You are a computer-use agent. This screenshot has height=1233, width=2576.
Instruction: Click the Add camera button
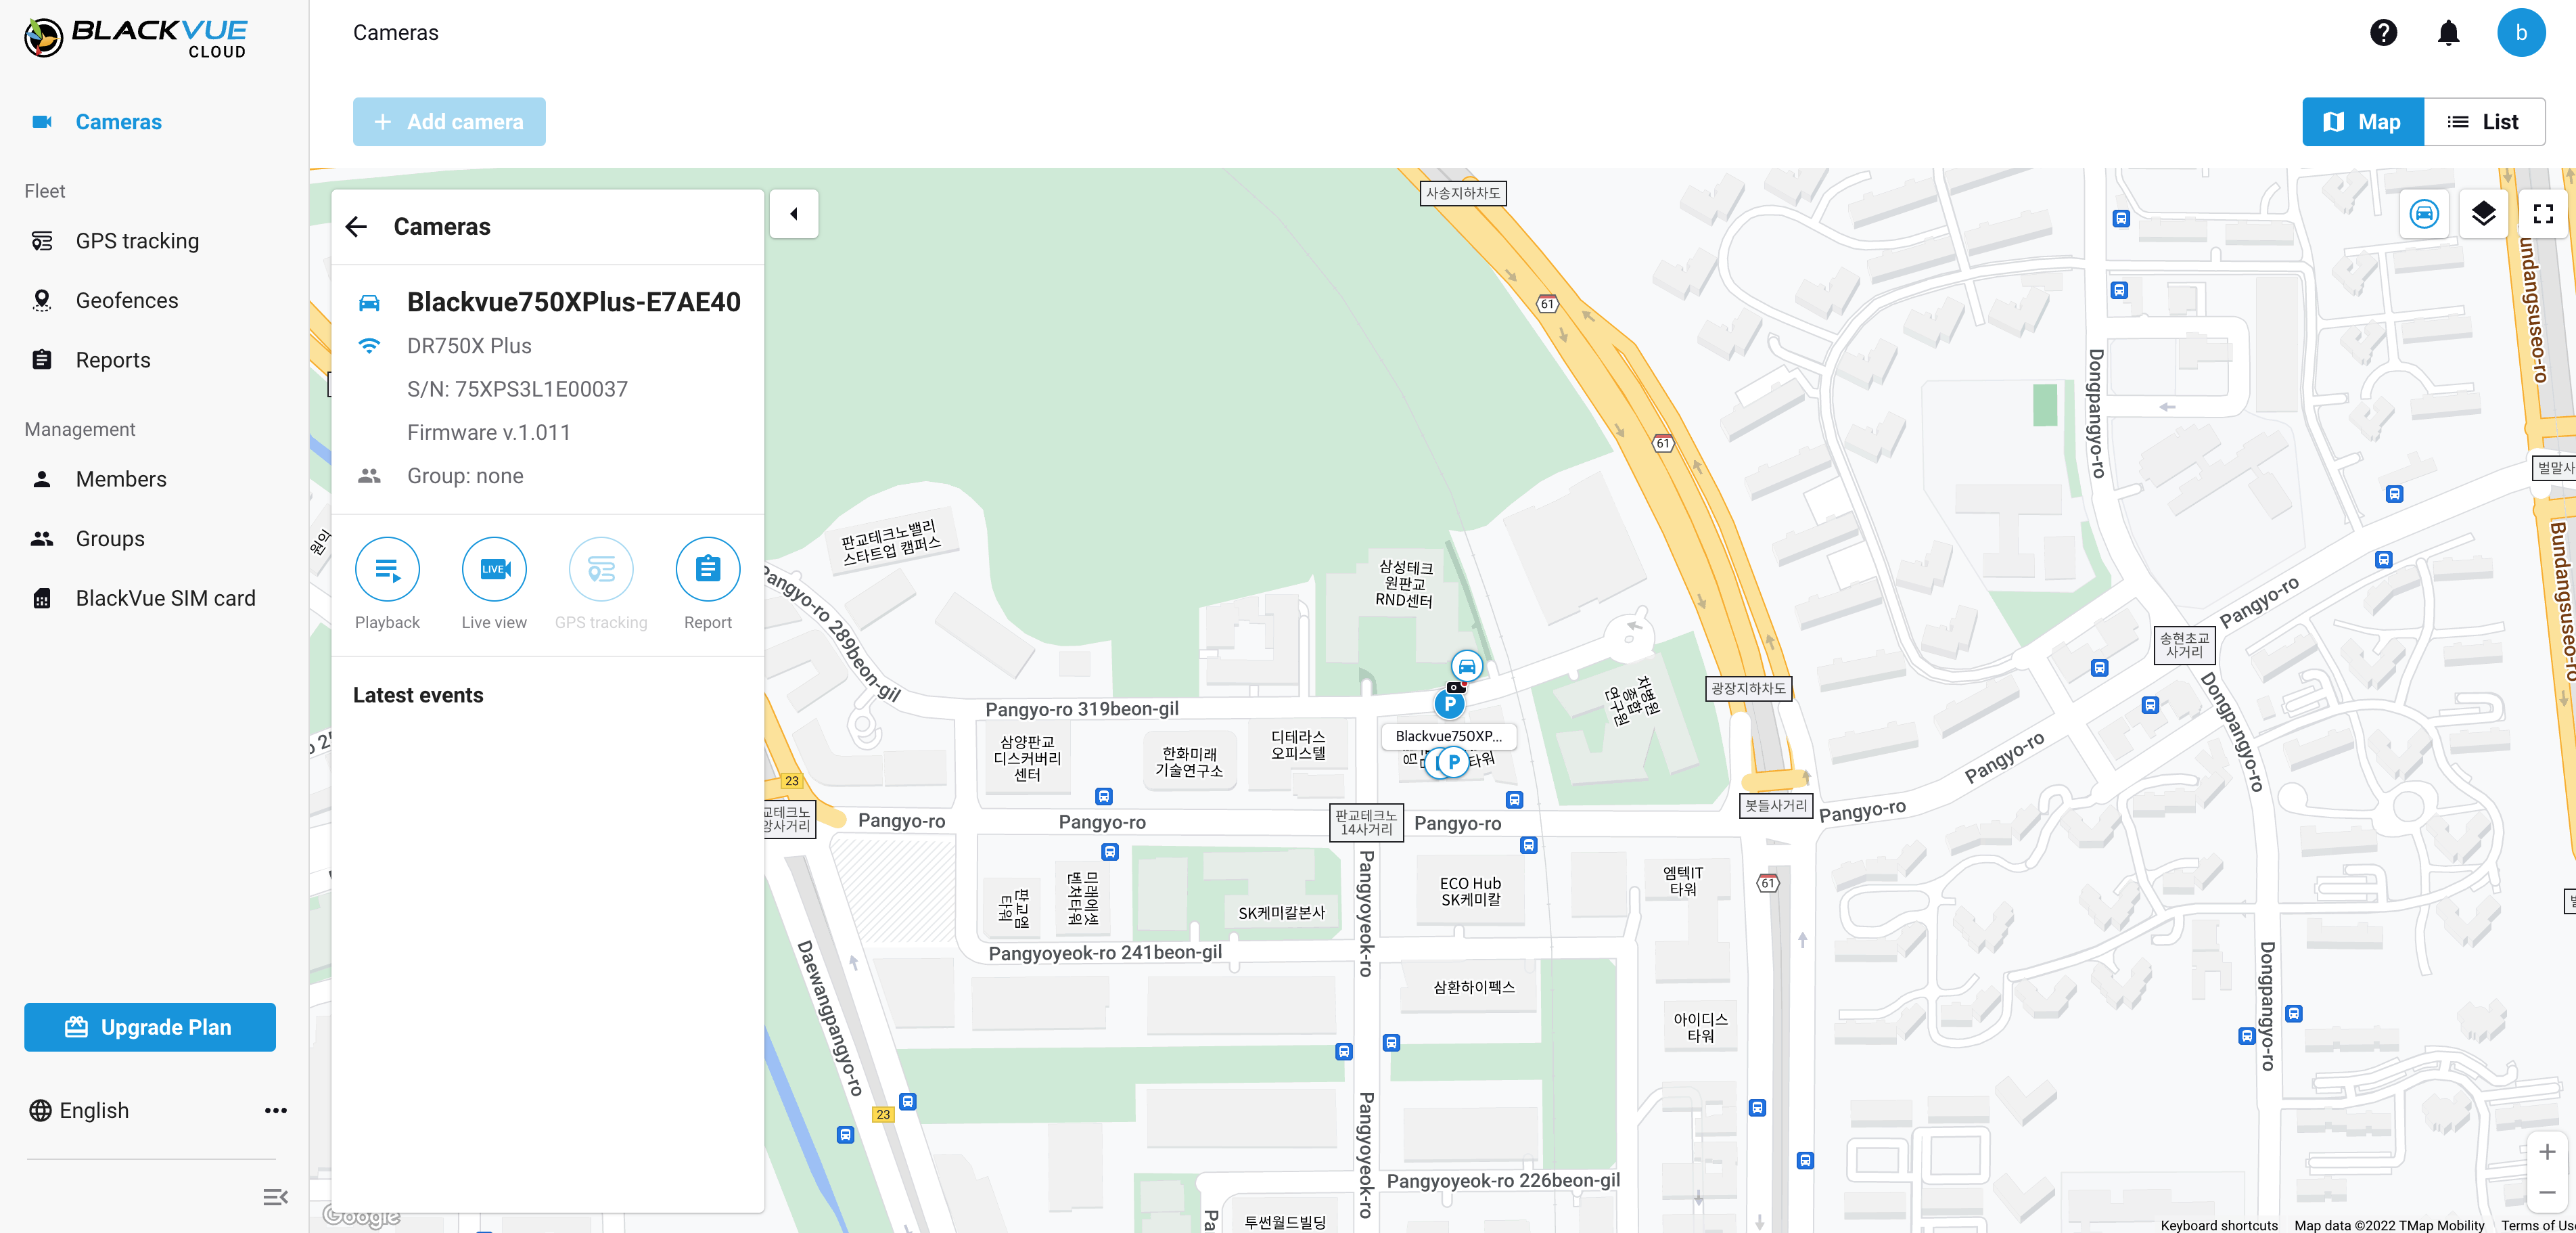449,122
